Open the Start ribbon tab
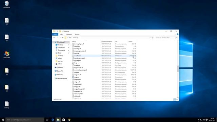The image size is (217, 122). [61, 34]
